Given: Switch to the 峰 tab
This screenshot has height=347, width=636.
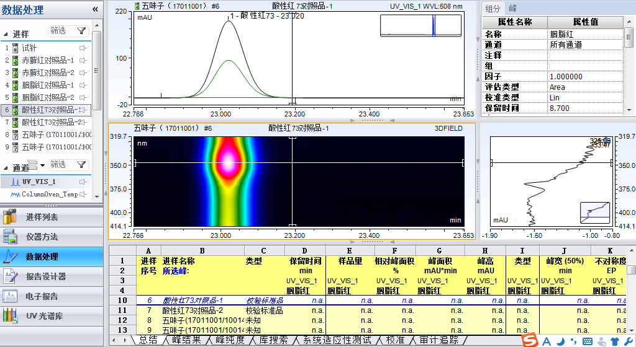Looking at the screenshot, I should pyautogui.click(x=512, y=9).
